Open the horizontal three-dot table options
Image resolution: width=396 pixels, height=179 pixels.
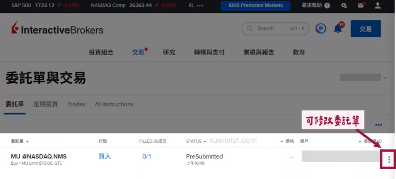tap(378, 125)
